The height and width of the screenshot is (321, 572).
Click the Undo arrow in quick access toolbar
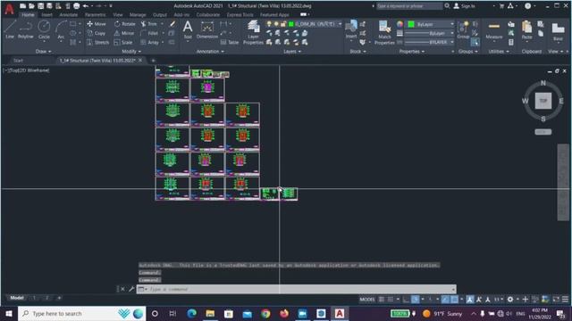coord(86,6)
